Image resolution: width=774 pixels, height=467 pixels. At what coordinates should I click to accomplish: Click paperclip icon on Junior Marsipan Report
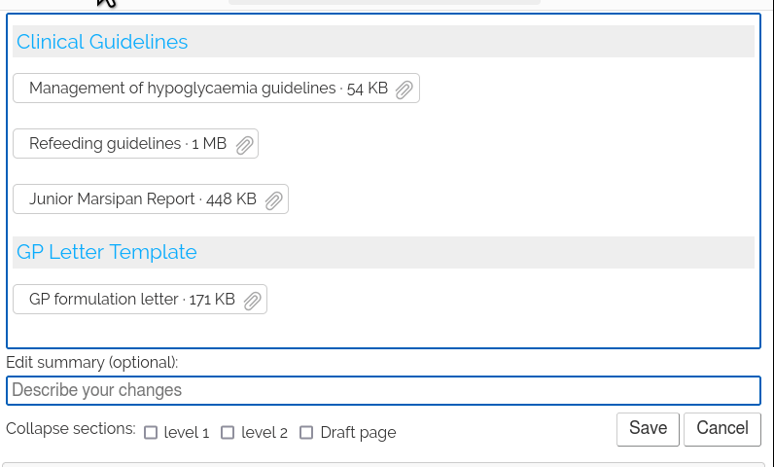coord(274,200)
